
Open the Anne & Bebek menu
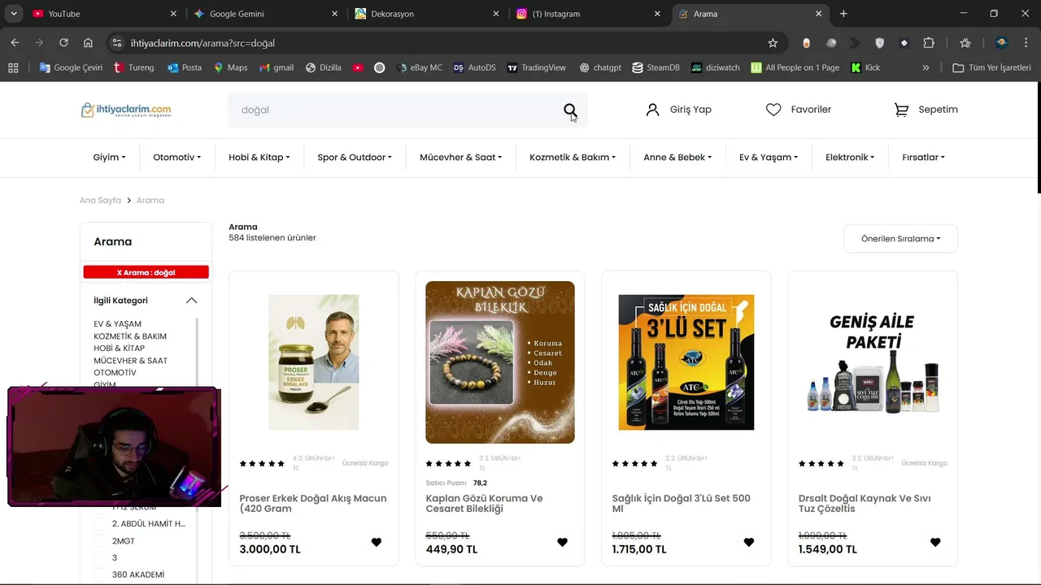[677, 158]
